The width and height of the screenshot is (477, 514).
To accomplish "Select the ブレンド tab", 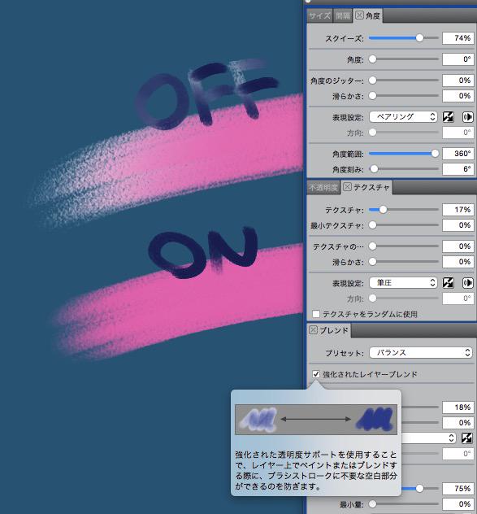I will 334,330.
